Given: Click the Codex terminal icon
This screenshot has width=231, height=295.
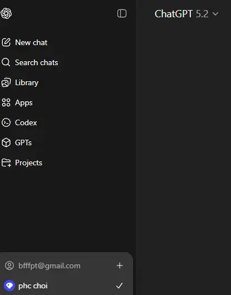Looking at the screenshot, I should coord(6,122).
